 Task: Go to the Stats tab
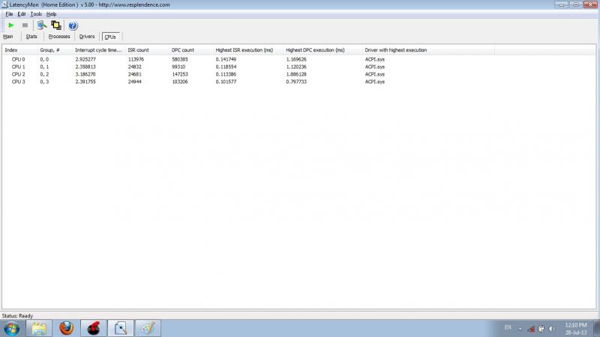coord(31,36)
